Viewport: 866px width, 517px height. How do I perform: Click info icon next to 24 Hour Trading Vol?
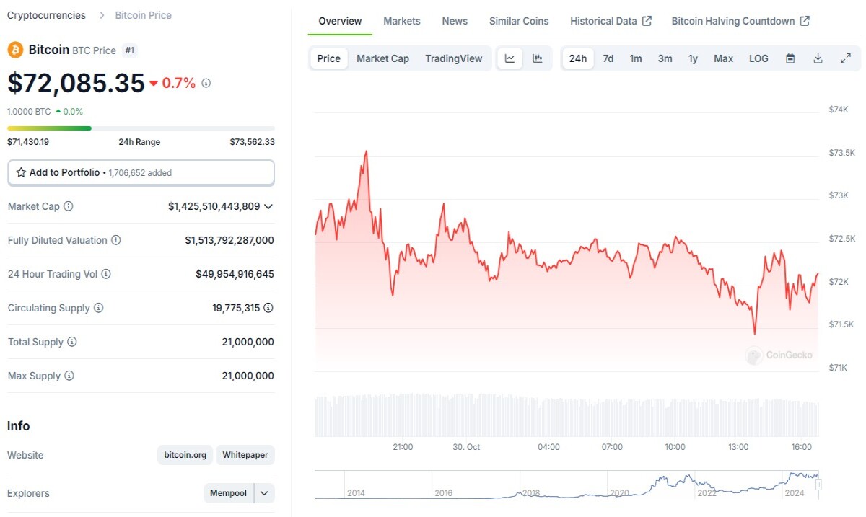[x=106, y=274]
